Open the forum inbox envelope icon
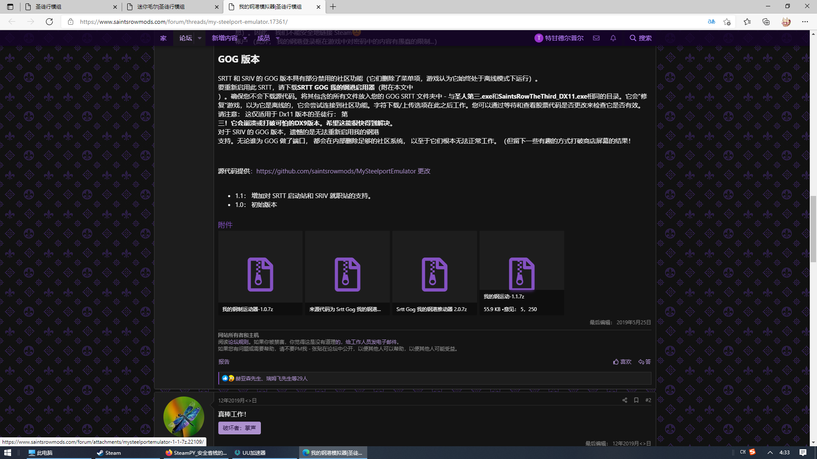Viewport: 817px width, 459px height. pyautogui.click(x=596, y=38)
